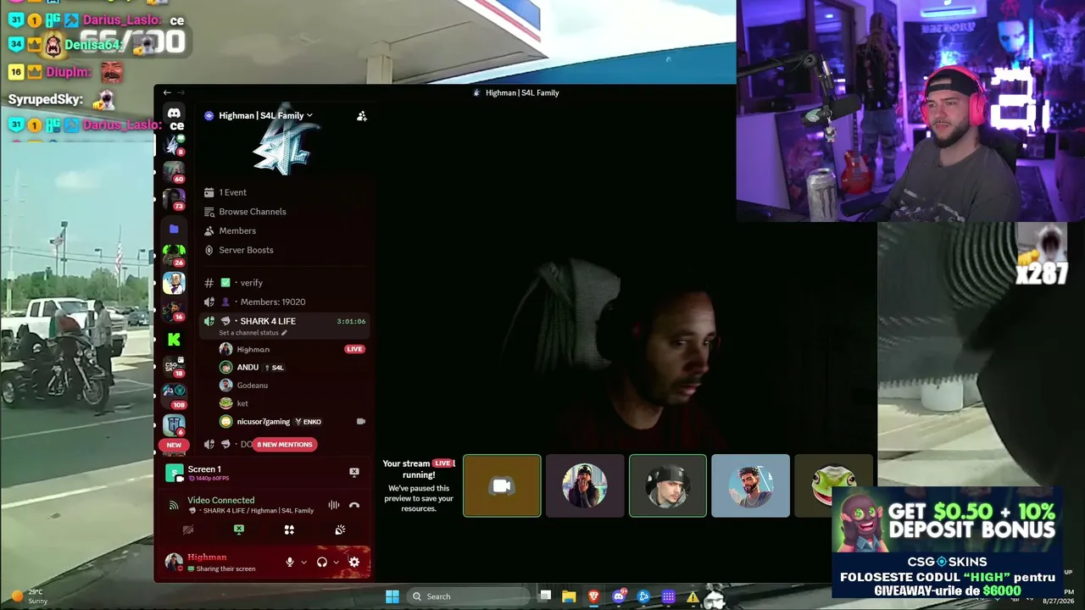The image size is (1085, 610).
Task: Open headphone output options arrow
Action: (x=336, y=562)
